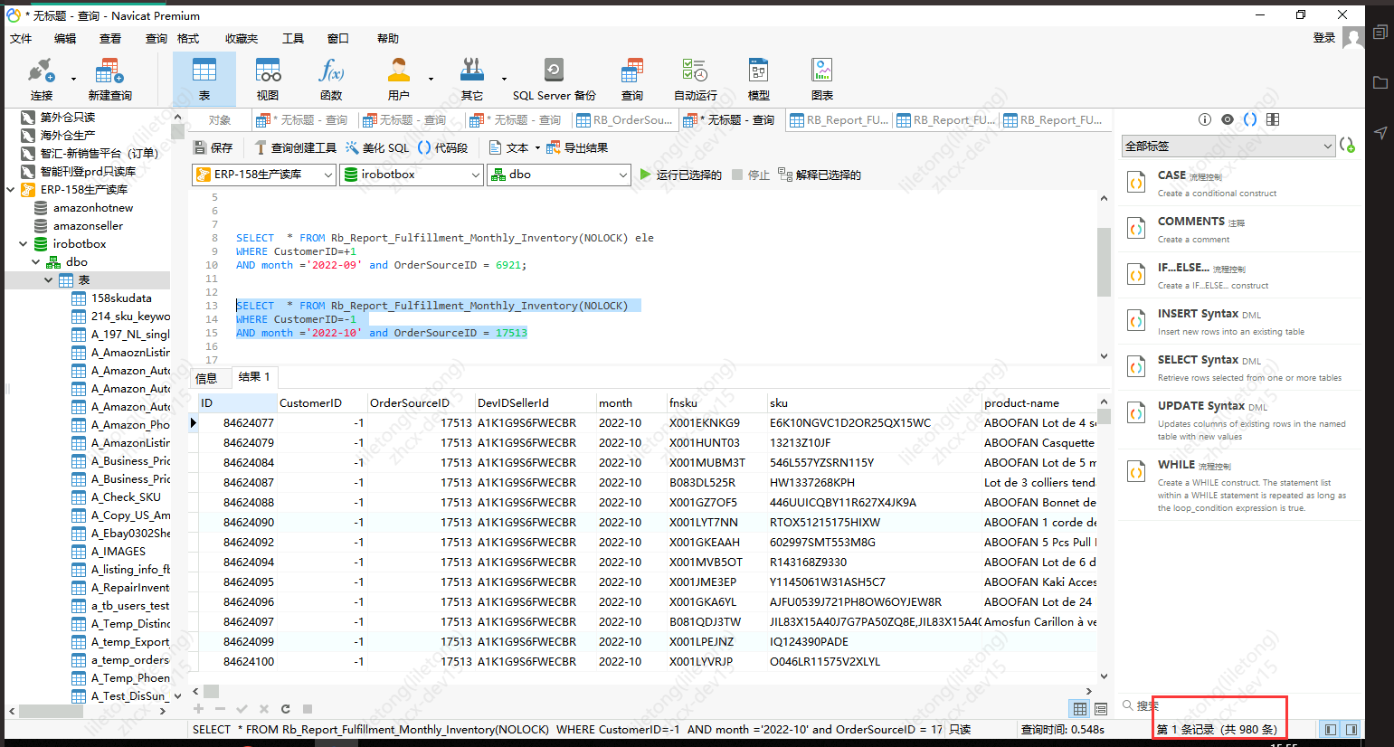The width and height of the screenshot is (1394, 747).
Task: Switch results to grid view
Action: click(1079, 709)
